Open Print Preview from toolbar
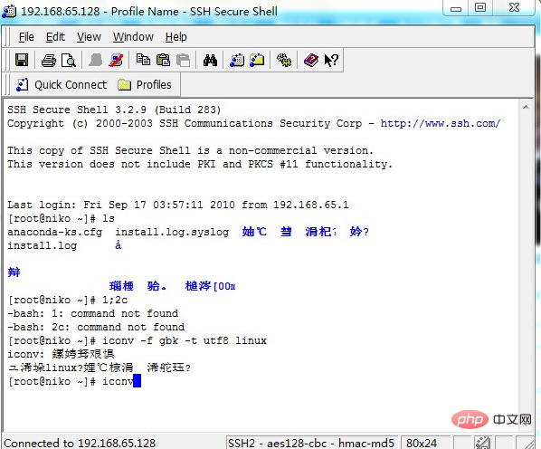The width and height of the screenshot is (541, 449). tap(69, 61)
